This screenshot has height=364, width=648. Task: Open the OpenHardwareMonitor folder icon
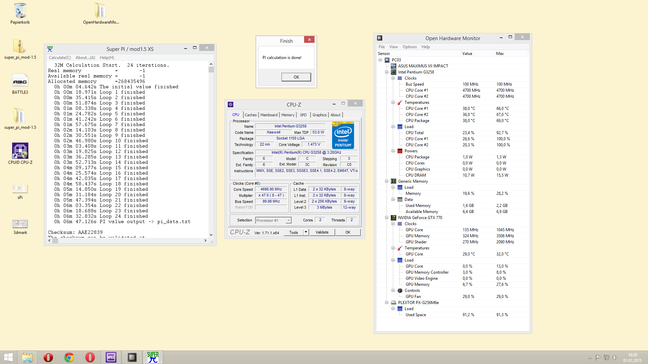tap(100, 11)
